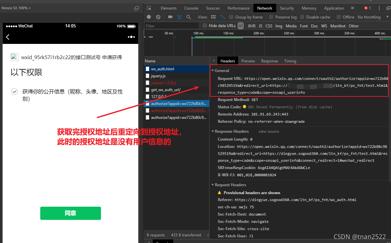This screenshot has height=243, width=391.
Task: Collapse the Request Headers section
Action: (x=213, y=185)
